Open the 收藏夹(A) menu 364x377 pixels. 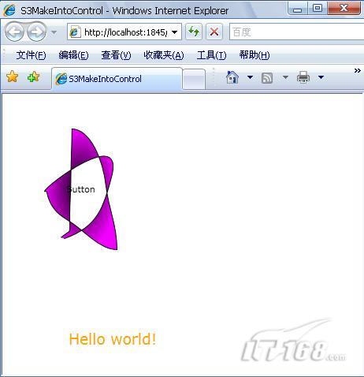pyautogui.click(x=164, y=55)
